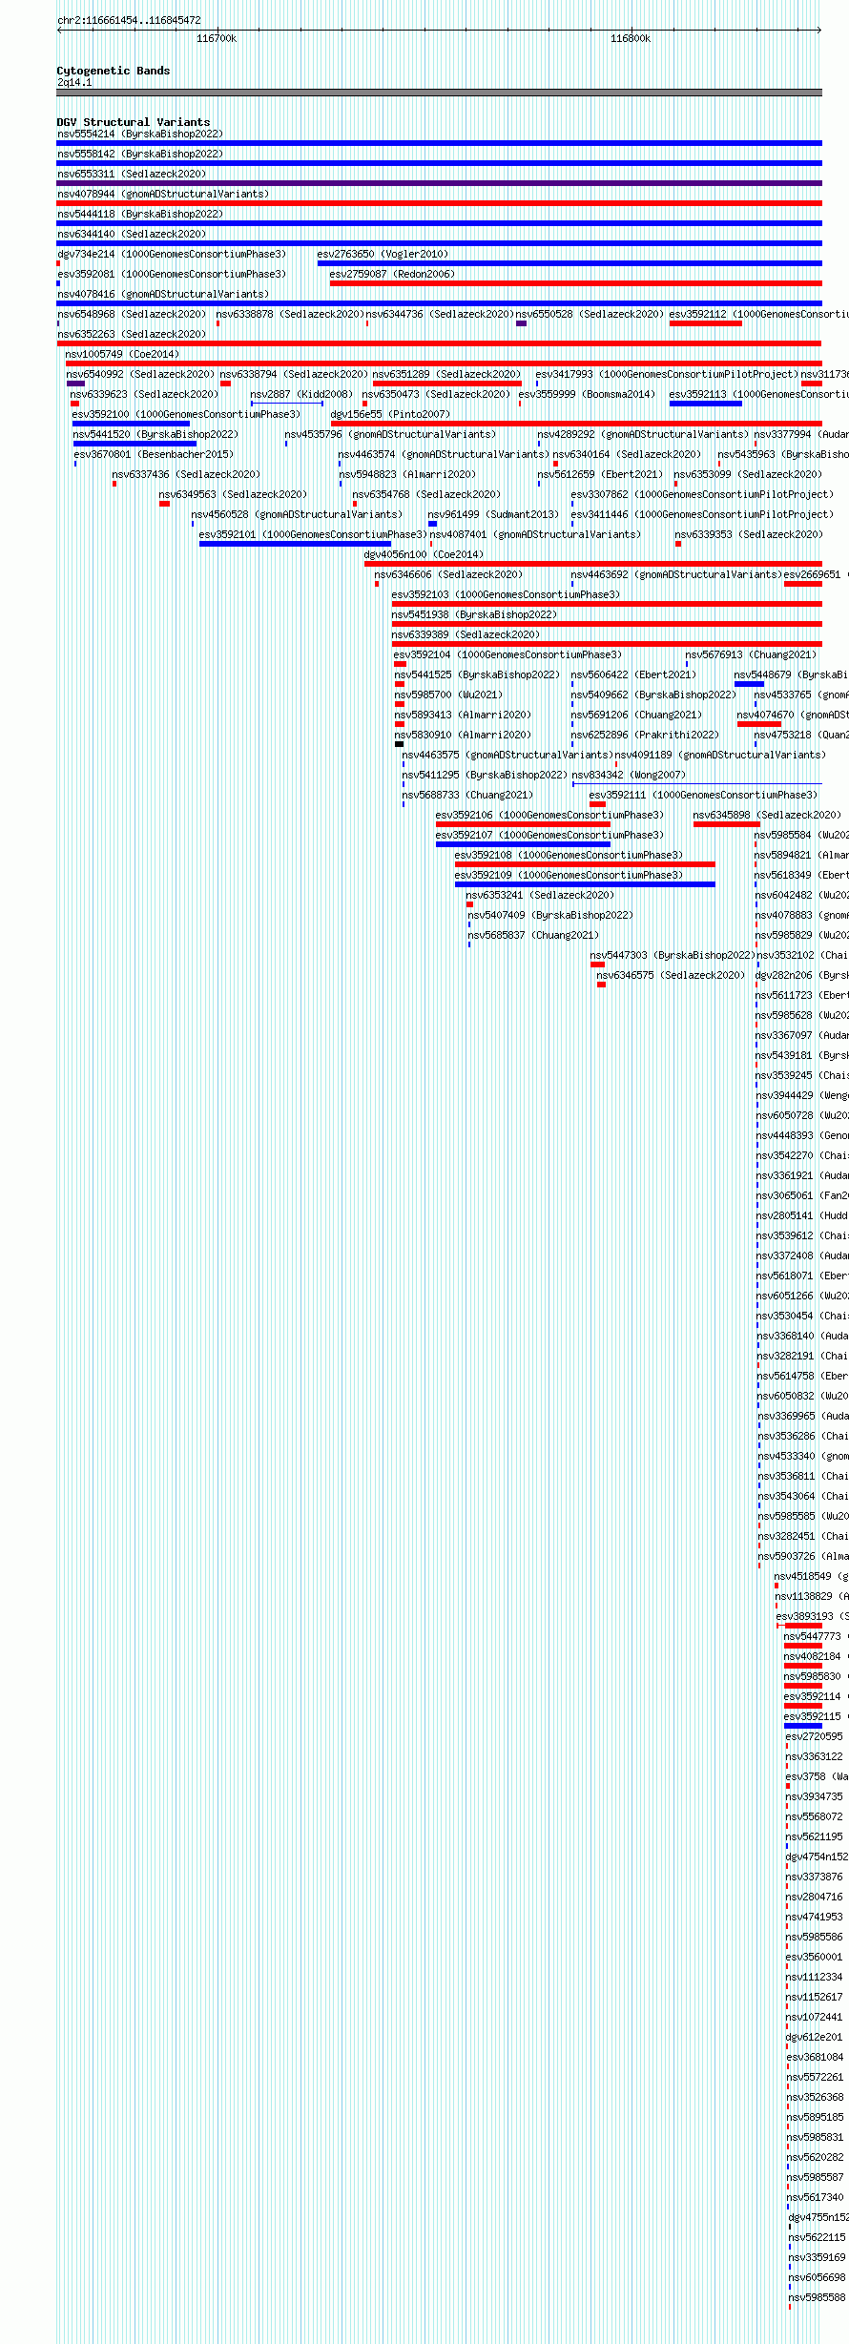
Task: Click the 2q14.1 band label
Action: 74,83
